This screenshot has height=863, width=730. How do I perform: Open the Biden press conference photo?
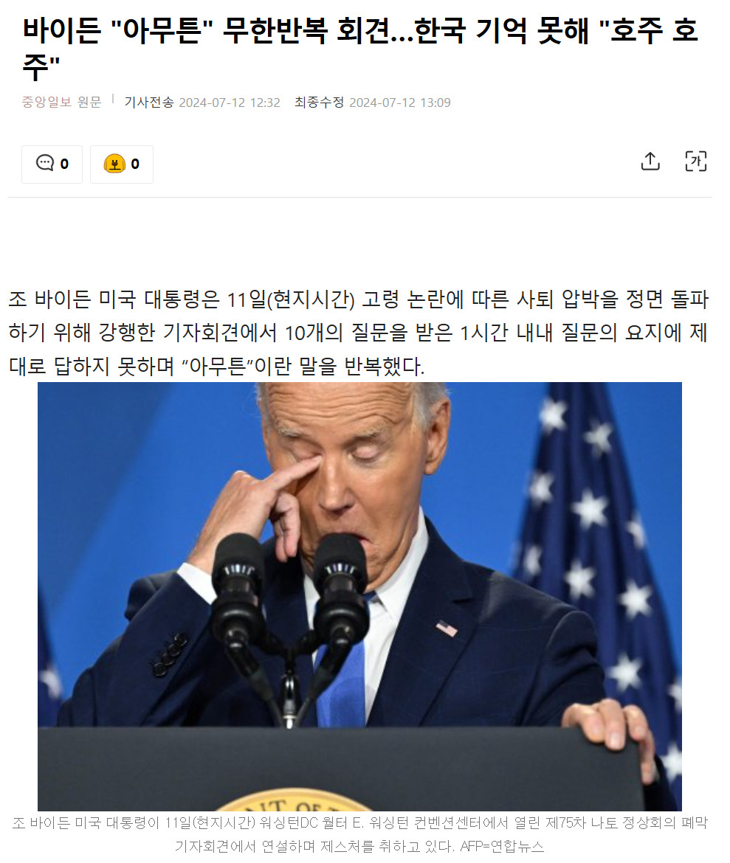coord(359,597)
